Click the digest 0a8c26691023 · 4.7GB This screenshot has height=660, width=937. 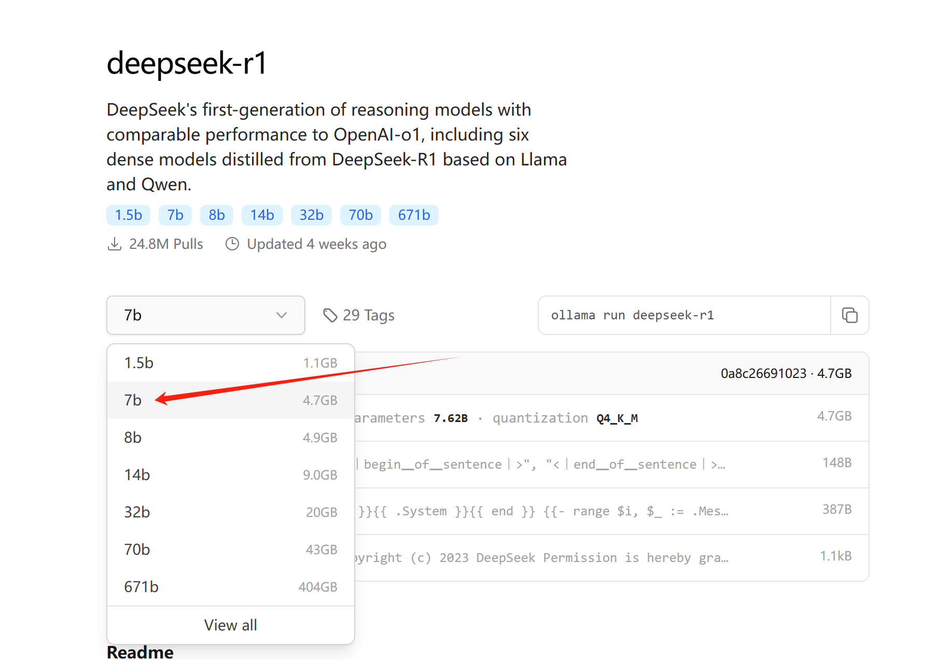(786, 373)
